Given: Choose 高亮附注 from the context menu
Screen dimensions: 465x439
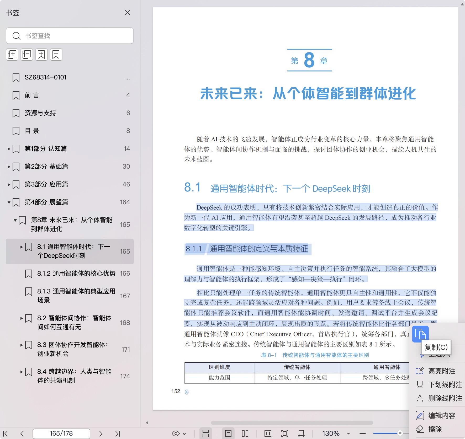Looking at the screenshot, I should (x=441, y=371).
